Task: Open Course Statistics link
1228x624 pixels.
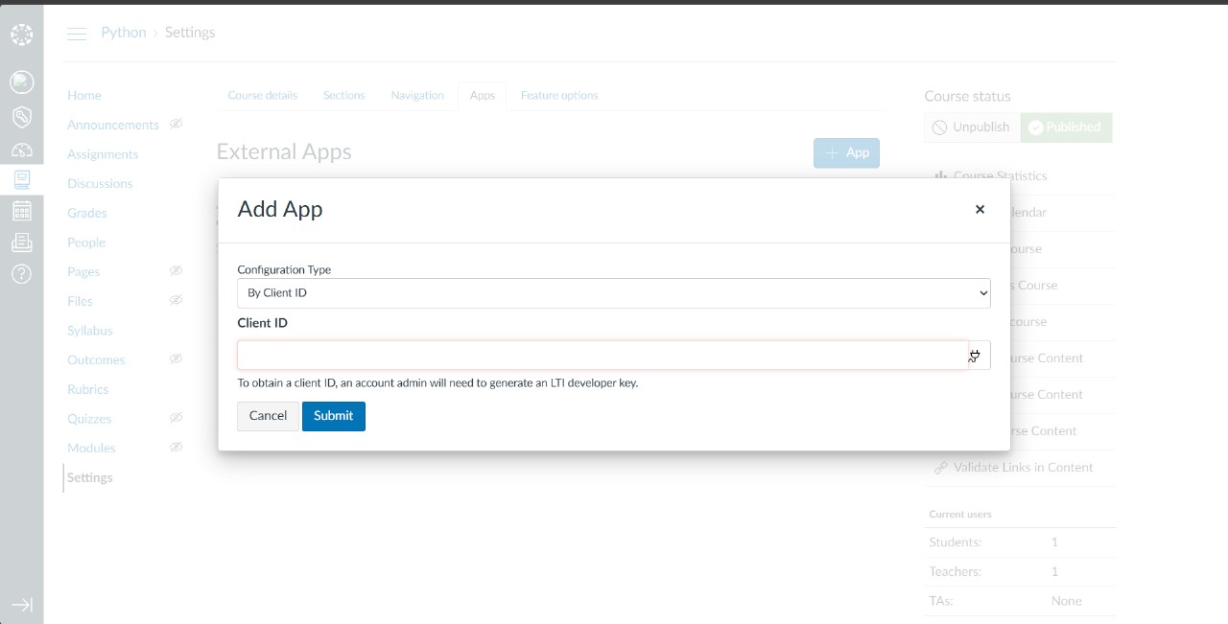Action: (x=1000, y=176)
